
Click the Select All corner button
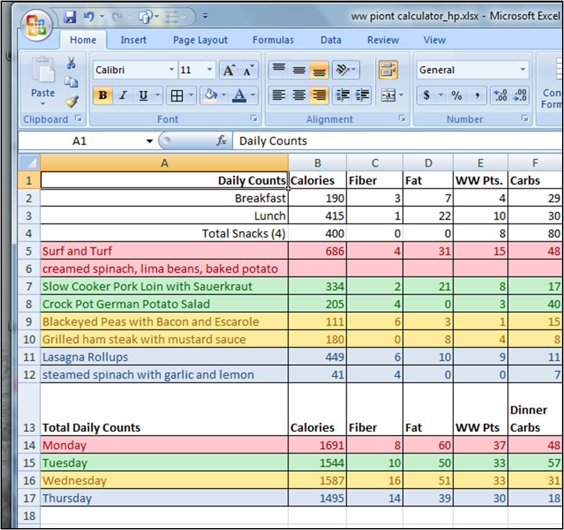click(x=29, y=163)
